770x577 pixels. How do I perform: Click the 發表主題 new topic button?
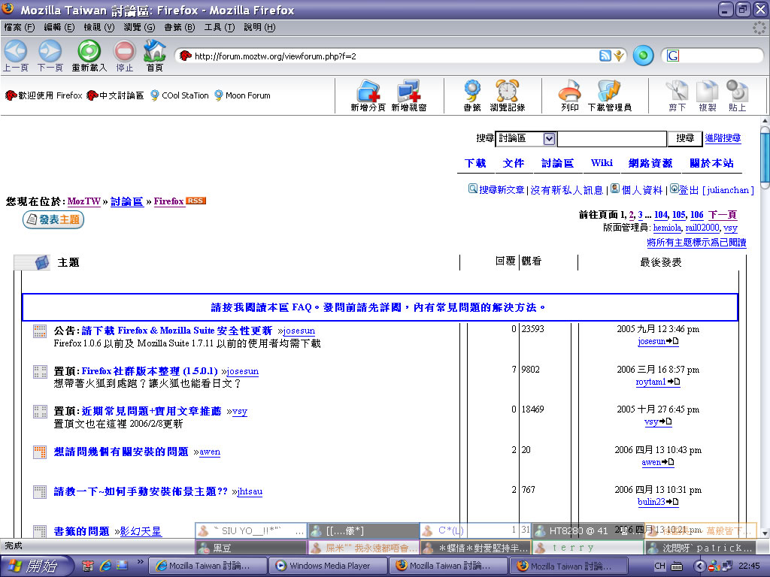click(x=54, y=219)
